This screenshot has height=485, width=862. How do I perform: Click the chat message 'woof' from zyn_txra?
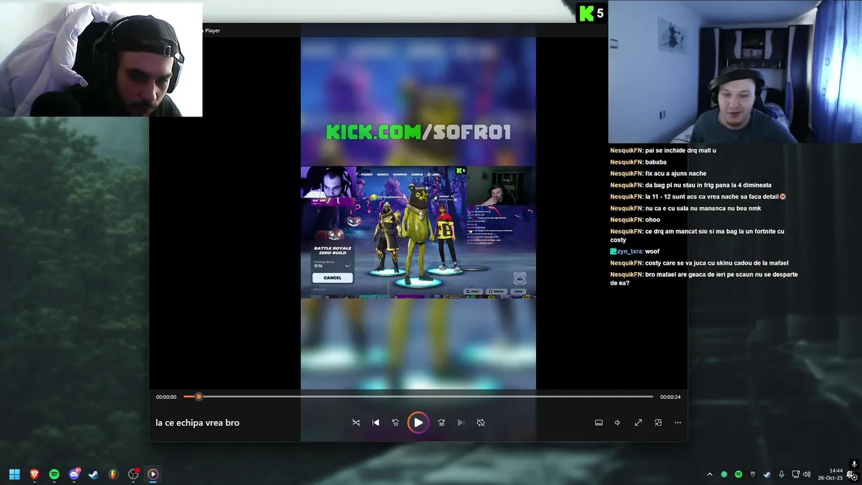point(652,251)
